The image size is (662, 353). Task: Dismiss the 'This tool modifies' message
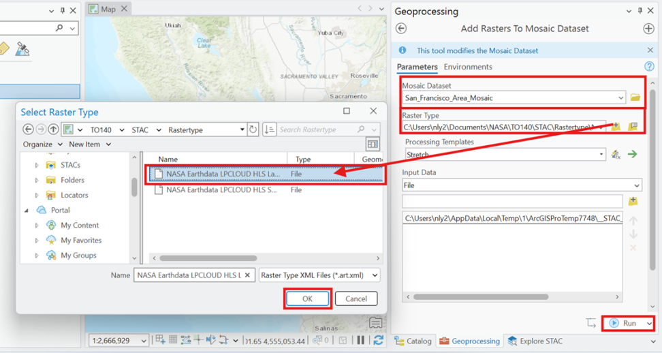coord(650,50)
